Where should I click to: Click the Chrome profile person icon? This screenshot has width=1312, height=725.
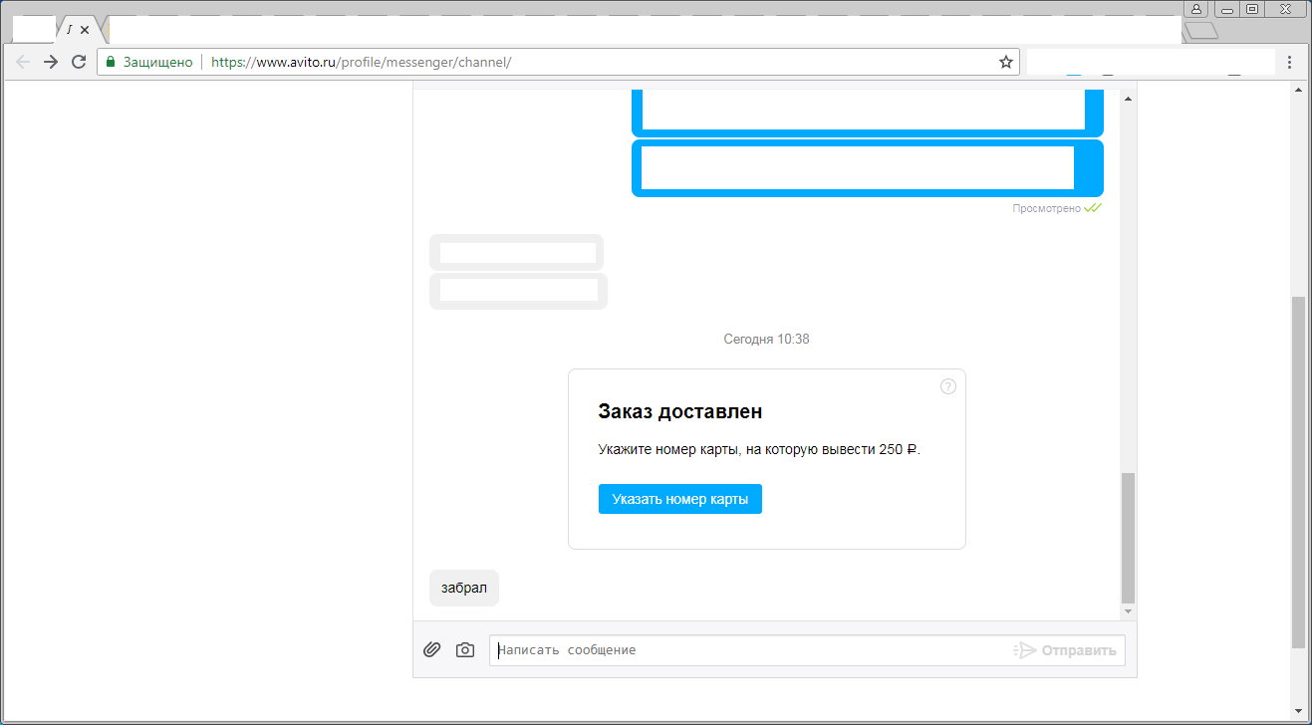pyautogui.click(x=1195, y=9)
